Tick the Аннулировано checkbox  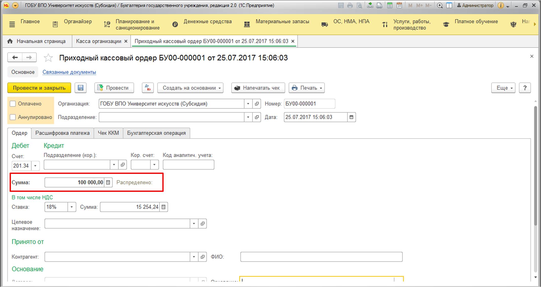[13, 117]
